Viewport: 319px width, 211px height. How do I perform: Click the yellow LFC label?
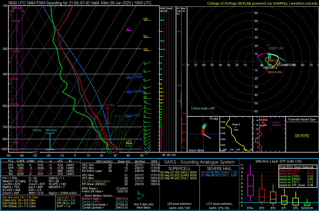tap(129, 142)
